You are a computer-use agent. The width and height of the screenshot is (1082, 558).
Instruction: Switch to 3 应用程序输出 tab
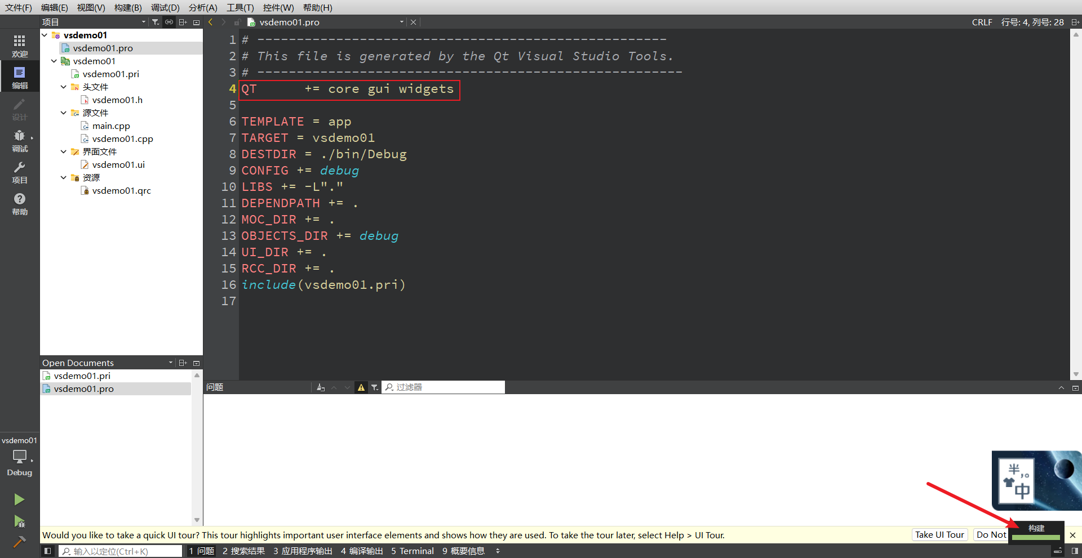point(303,551)
